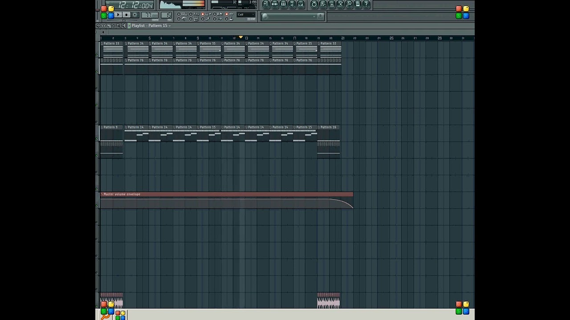Open the Cell snap dropdown

click(246, 15)
